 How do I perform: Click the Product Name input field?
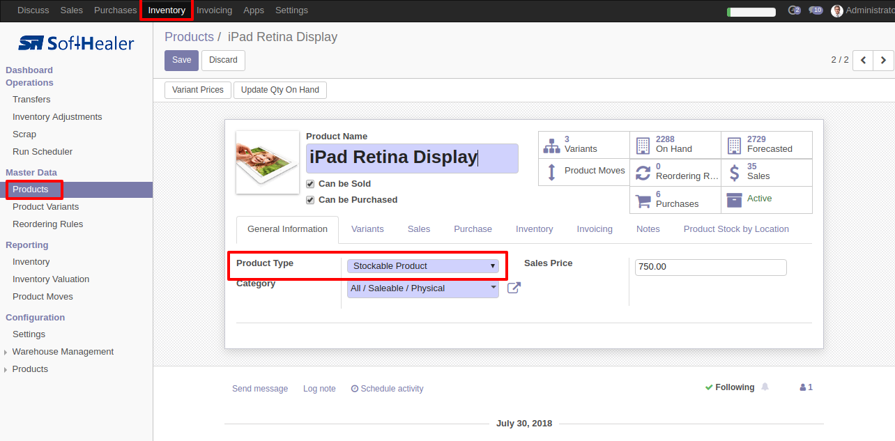[x=412, y=158]
